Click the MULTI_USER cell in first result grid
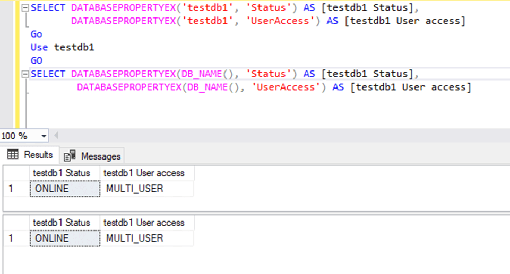510x274 pixels. pyautogui.click(x=145, y=189)
